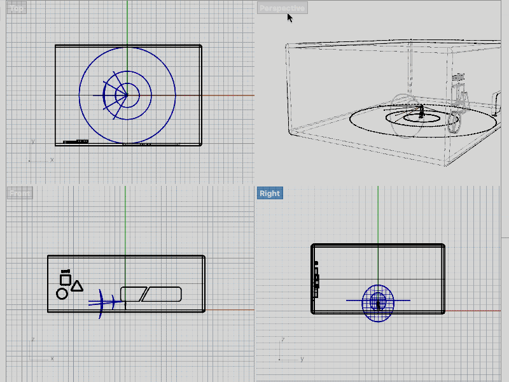Viewport: 509px width, 382px height.
Task: Click the world axes icon in Top viewport
Action: [x=39, y=153]
